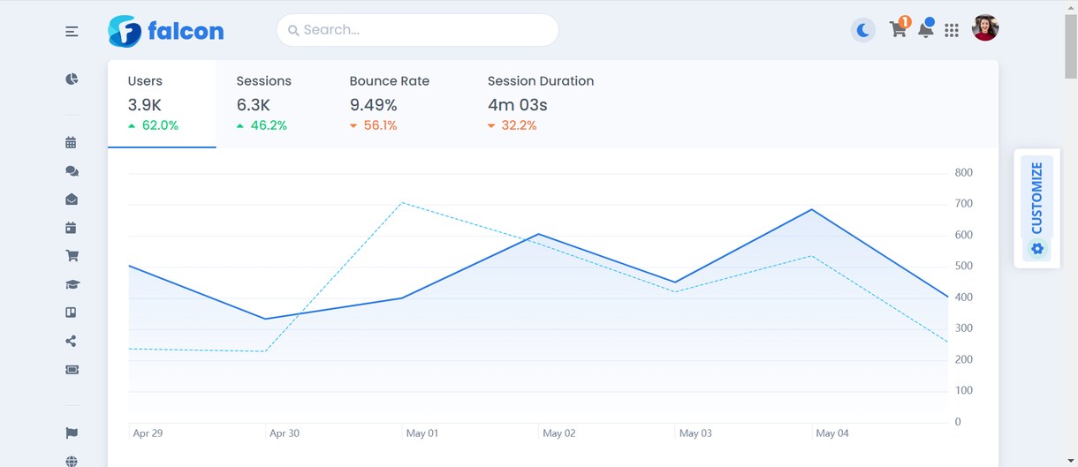1078x467 pixels.
Task: Open e-learning graduation cap icon
Action: click(72, 284)
